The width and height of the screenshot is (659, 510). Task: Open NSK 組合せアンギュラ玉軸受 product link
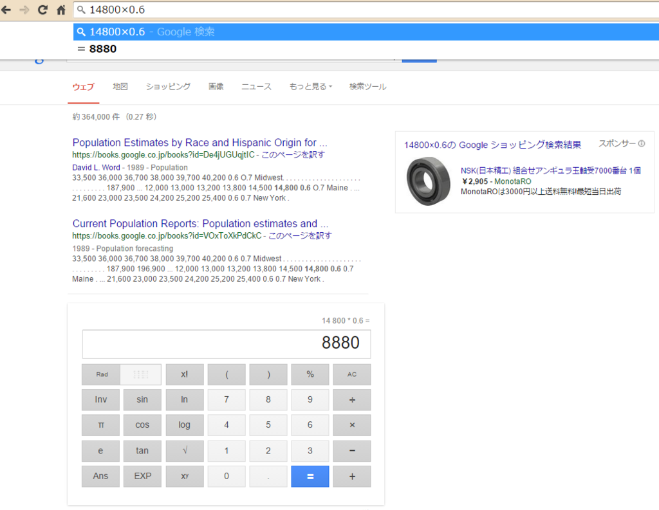click(x=551, y=170)
